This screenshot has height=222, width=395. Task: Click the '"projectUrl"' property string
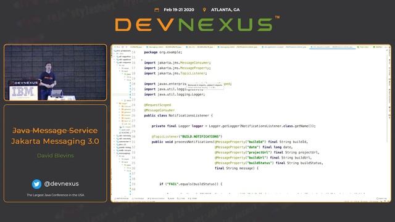(258, 152)
